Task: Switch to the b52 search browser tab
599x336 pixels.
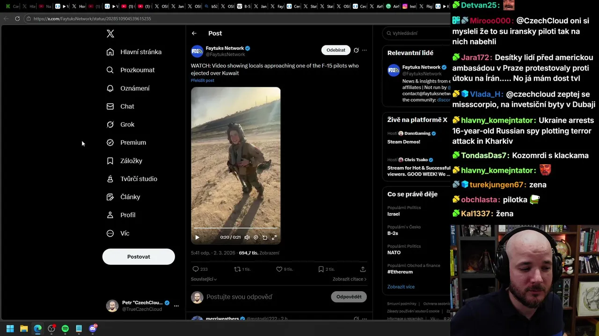Action: 212,7
